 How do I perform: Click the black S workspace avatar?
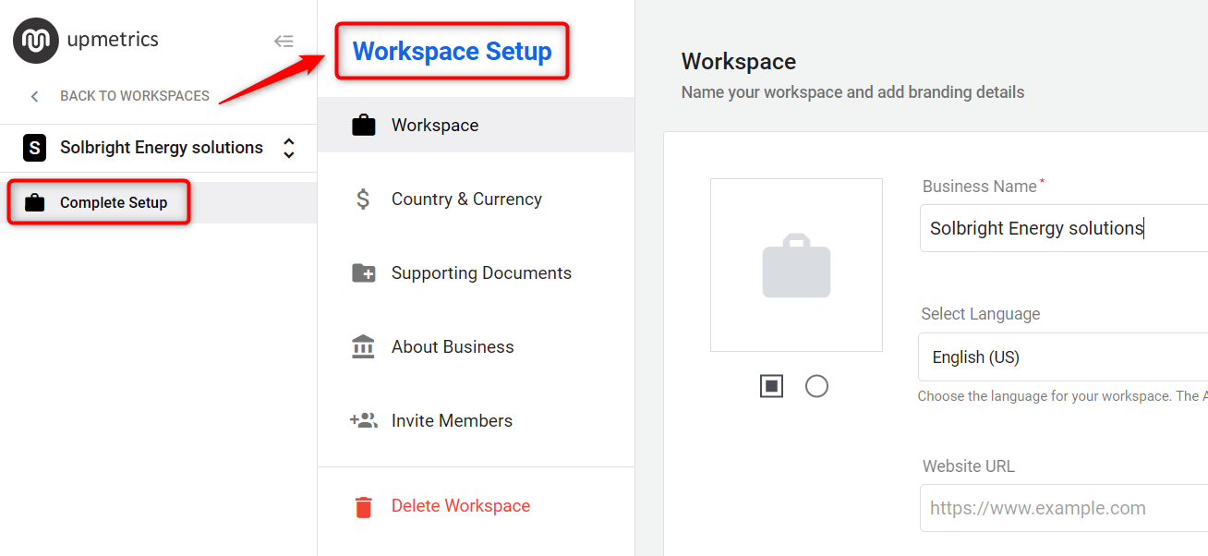point(34,148)
